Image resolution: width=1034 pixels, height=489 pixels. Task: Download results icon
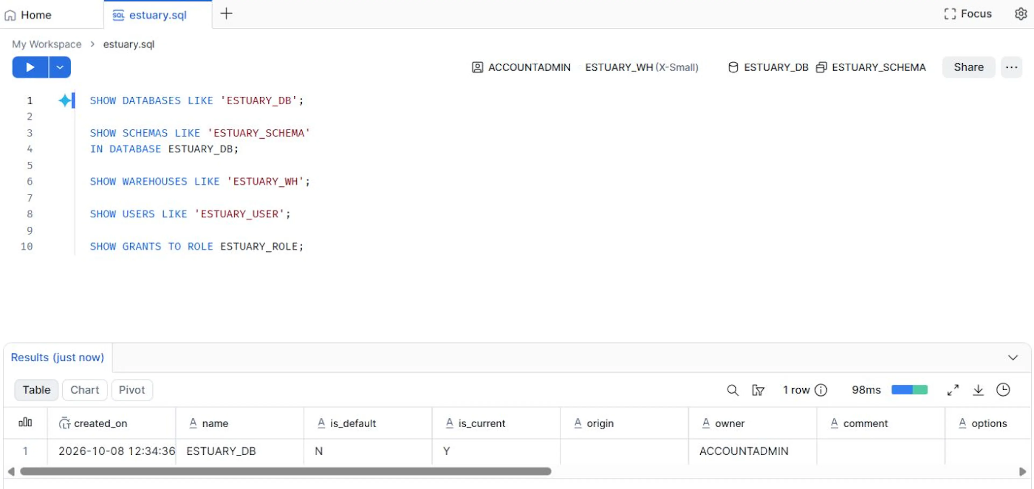[x=978, y=390]
